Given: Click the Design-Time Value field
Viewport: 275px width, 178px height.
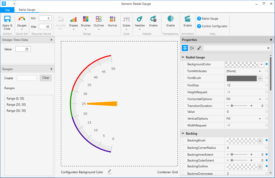Looking at the screenshot, I should [23, 49].
